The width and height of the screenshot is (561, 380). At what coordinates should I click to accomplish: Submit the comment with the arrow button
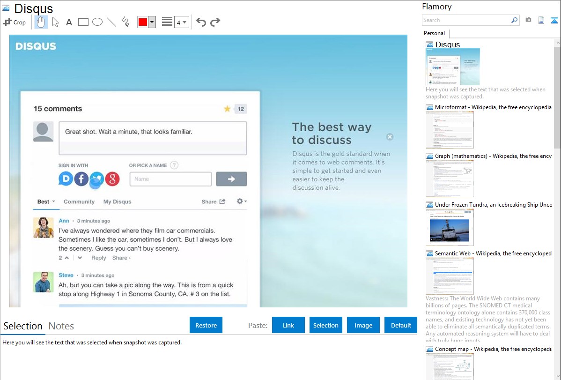(231, 179)
